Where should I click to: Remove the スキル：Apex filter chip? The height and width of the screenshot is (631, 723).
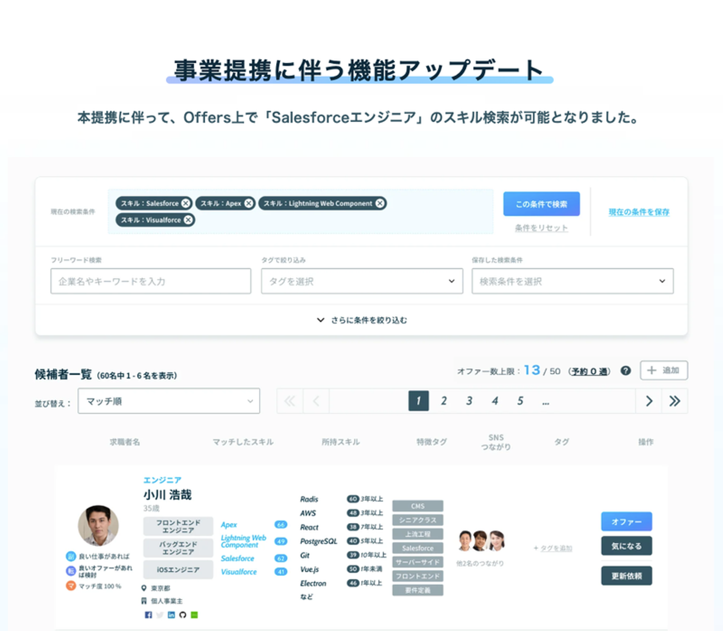(x=249, y=203)
